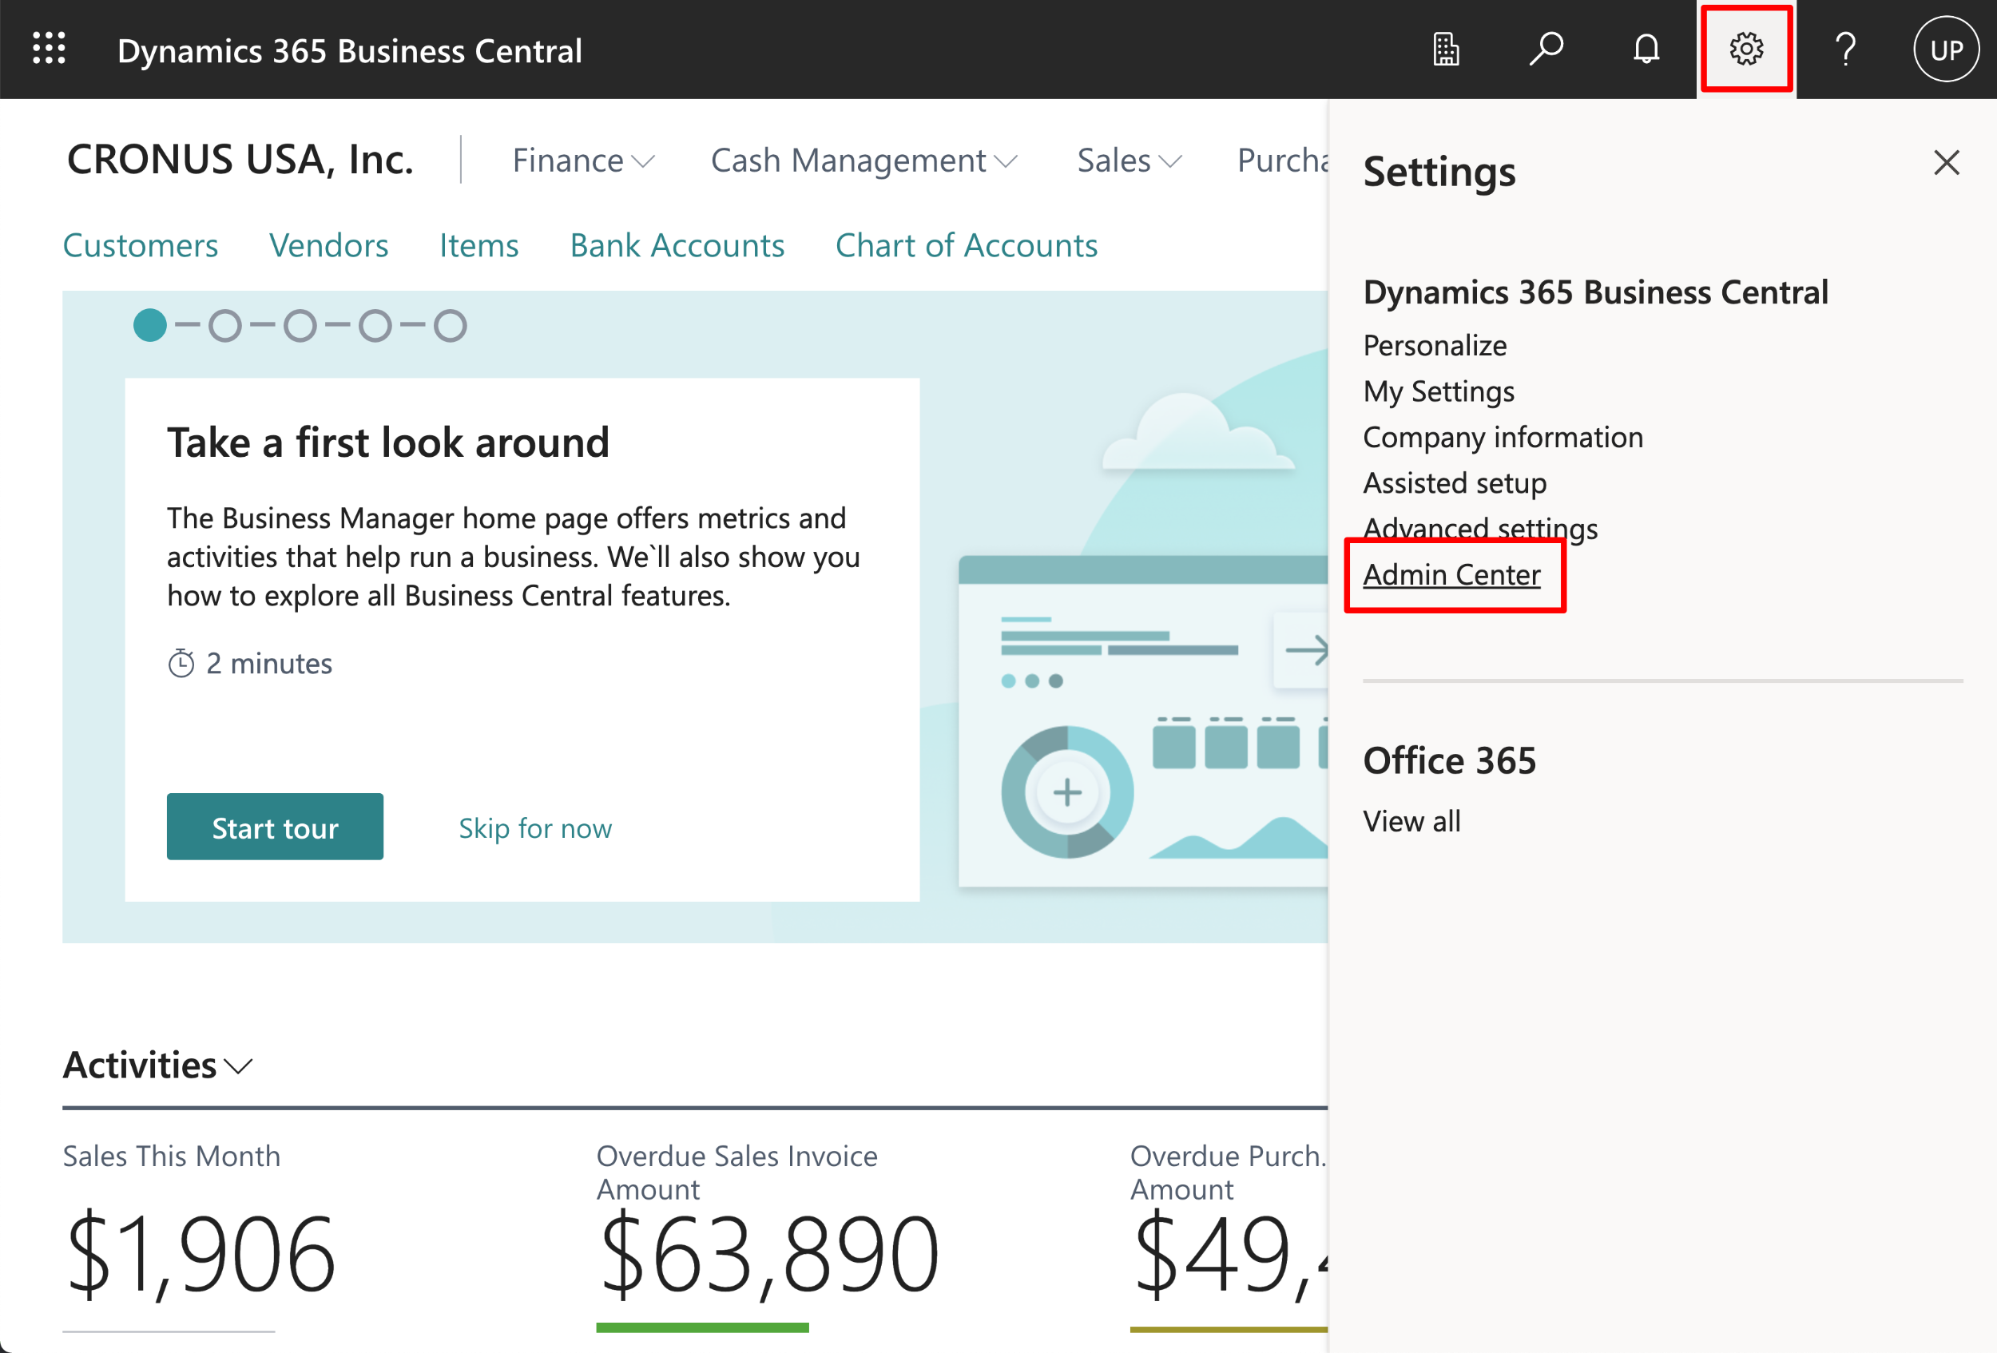
Task: Select the fifth tour step dot
Action: [x=451, y=326]
